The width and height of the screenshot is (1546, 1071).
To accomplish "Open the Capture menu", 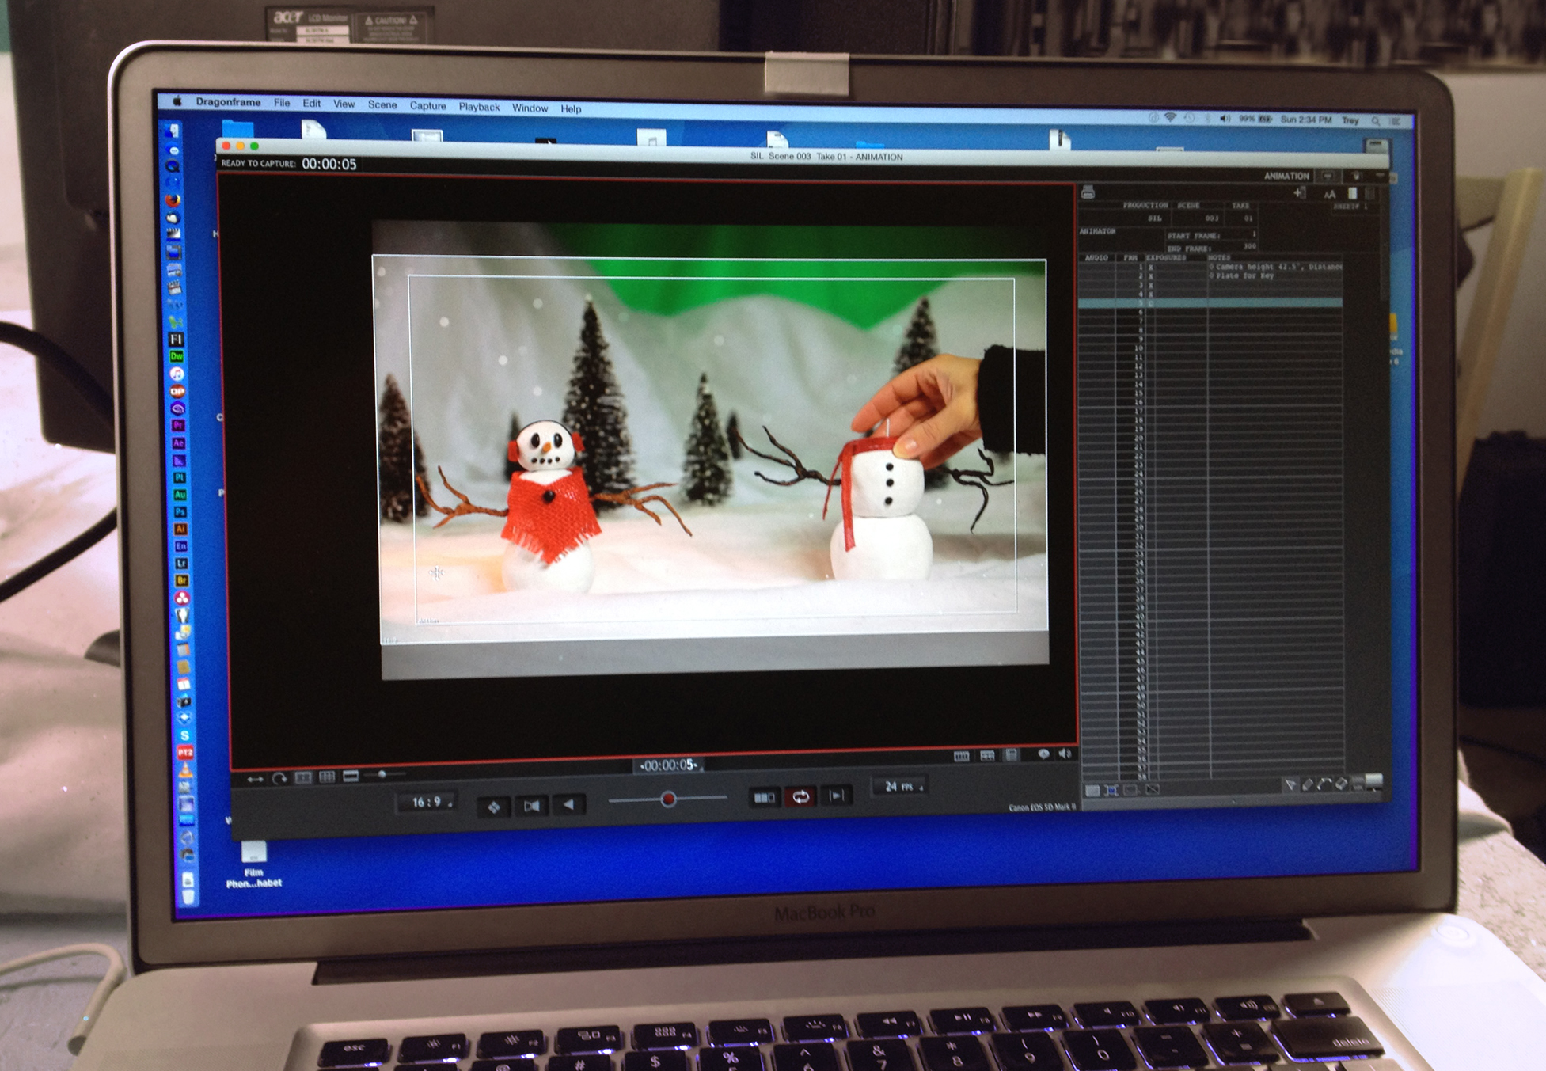I will point(427,106).
